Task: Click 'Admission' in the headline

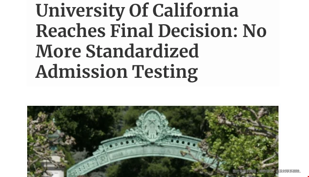Action: point(82,71)
